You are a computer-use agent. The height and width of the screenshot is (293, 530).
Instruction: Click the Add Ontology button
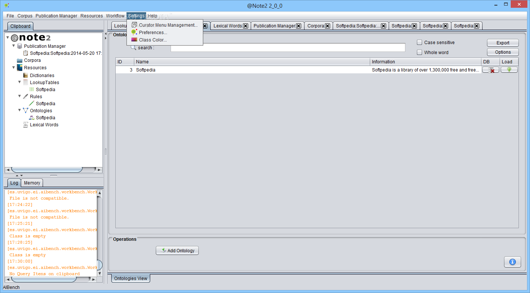pos(177,250)
